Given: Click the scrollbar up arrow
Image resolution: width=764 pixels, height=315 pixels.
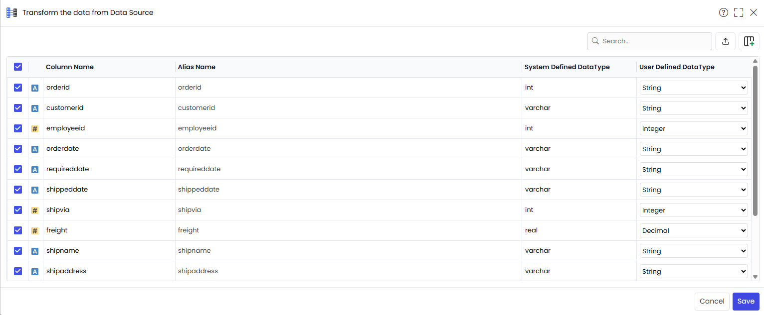Looking at the screenshot, I should coord(755,61).
